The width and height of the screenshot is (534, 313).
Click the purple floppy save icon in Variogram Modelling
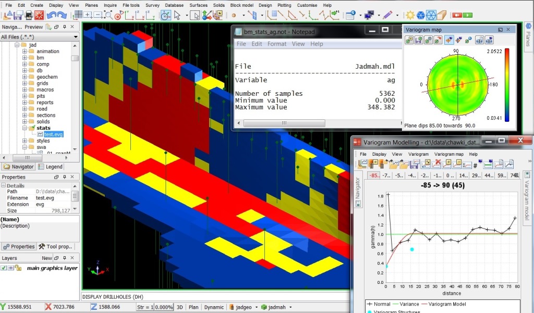(x=415, y=164)
